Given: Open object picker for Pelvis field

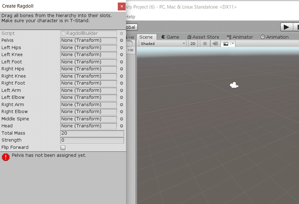Looking at the screenshot, I should click(121, 40).
